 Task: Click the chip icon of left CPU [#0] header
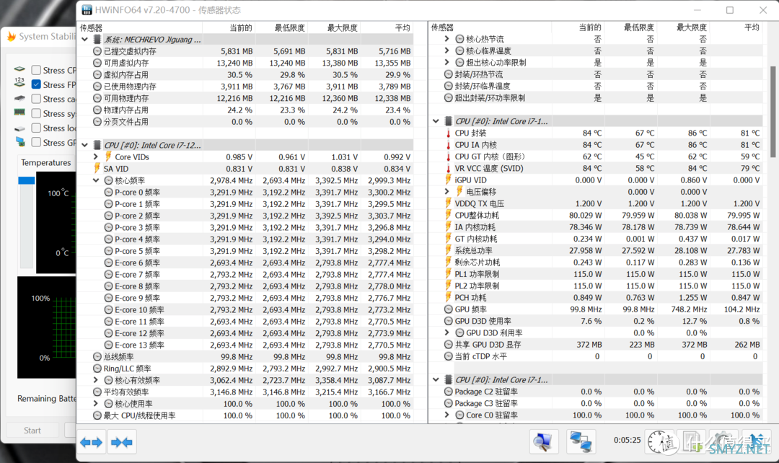pyautogui.click(x=97, y=145)
